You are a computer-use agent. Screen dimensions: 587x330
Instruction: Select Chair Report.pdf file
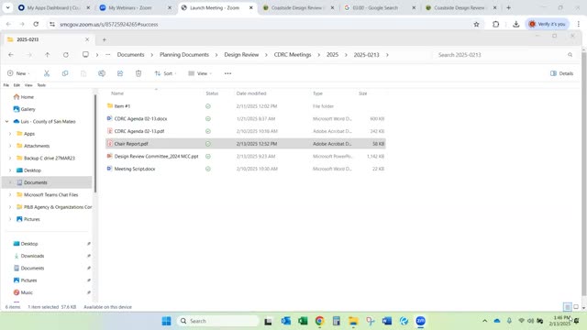coord(245,144)
